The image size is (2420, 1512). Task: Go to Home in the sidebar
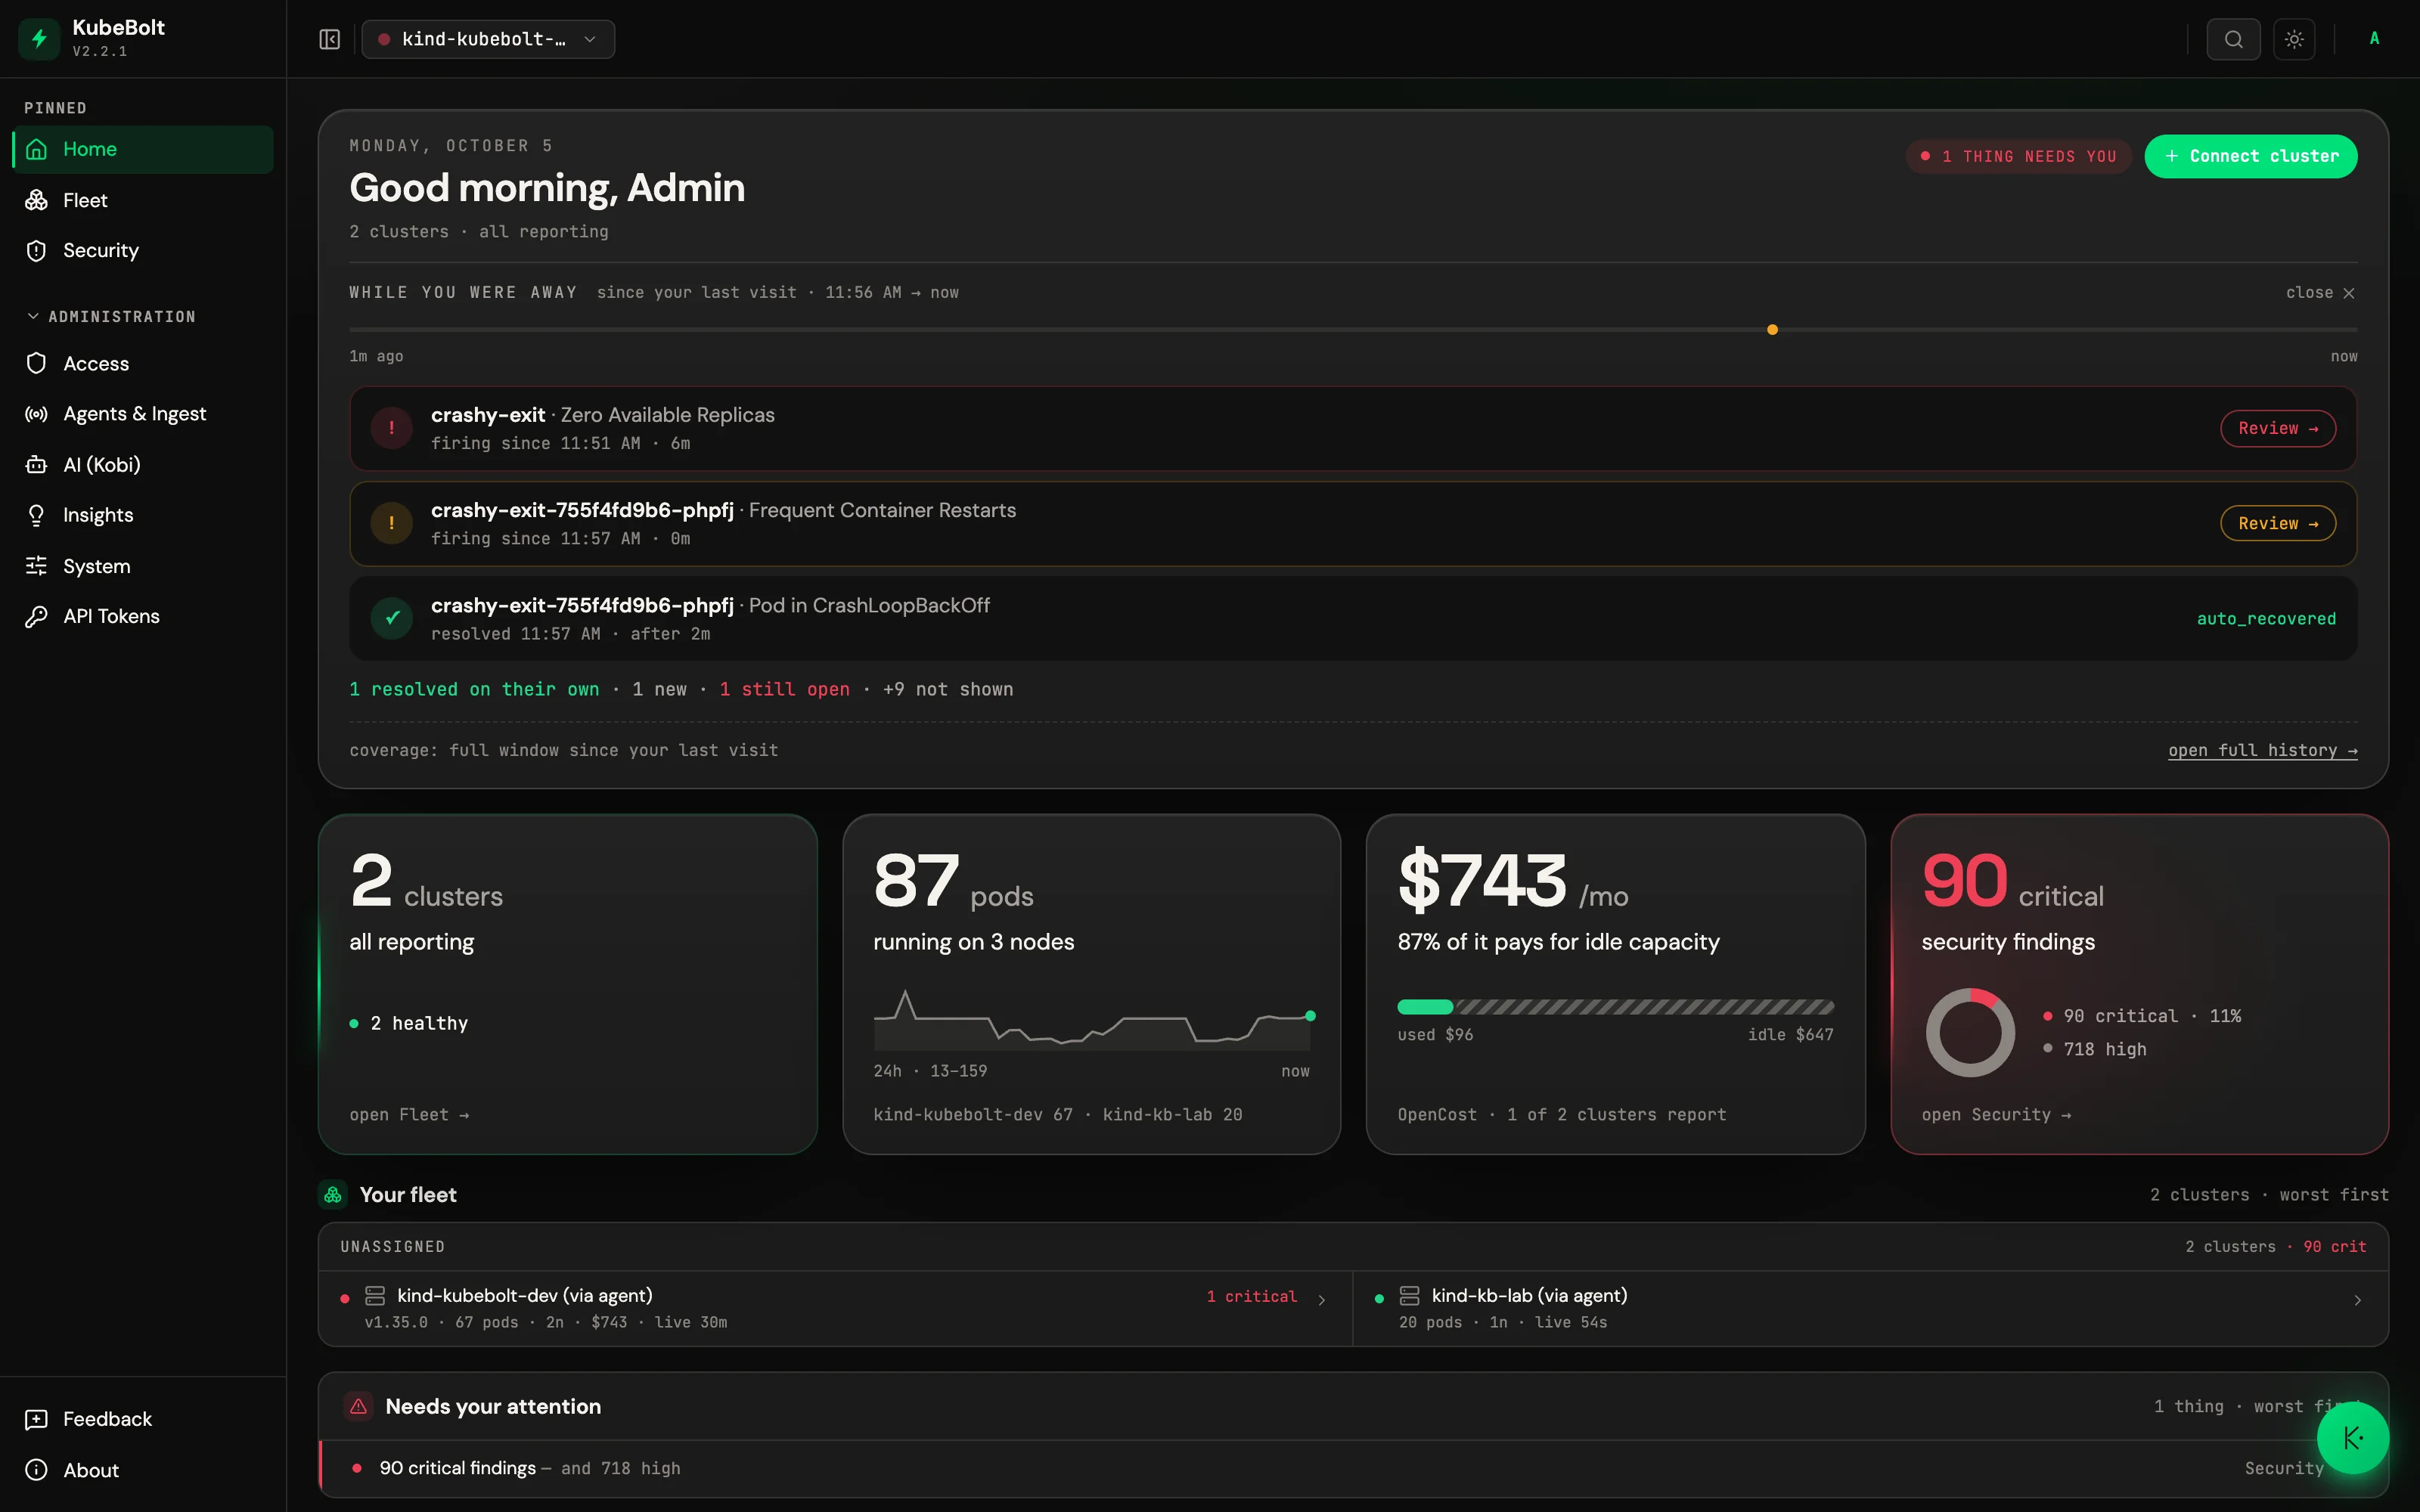142,149
